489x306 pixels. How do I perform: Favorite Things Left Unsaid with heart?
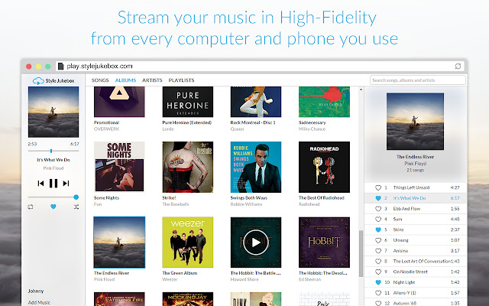click(378, 187)
